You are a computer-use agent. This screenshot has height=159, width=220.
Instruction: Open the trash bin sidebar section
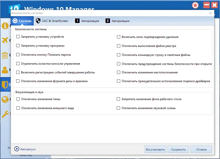(5, 55)
